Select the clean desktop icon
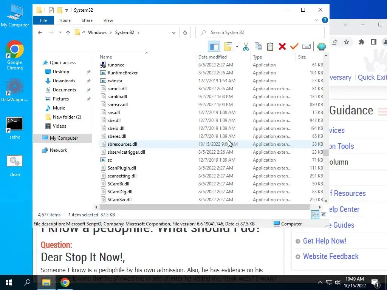 (15, 166)
